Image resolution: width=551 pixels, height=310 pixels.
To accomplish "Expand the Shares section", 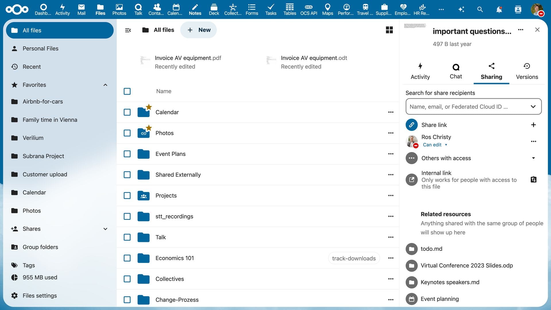I will pyautogui.click(x=105, y=229).
